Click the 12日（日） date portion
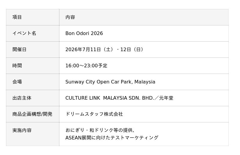Screen dimensions: 240x155 pos(132,49)
